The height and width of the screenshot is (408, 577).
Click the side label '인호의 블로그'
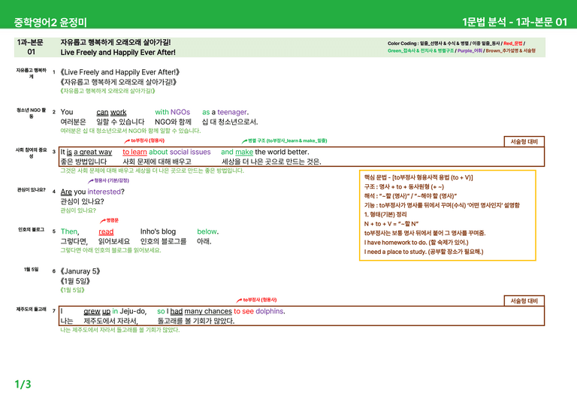(31, 230)
